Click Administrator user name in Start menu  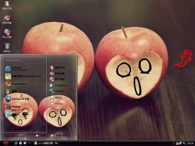click(13, 60)
